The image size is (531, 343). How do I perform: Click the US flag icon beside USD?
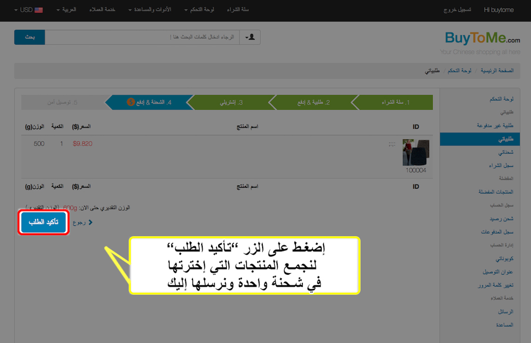pyautogui.click(x=39, y=10)
